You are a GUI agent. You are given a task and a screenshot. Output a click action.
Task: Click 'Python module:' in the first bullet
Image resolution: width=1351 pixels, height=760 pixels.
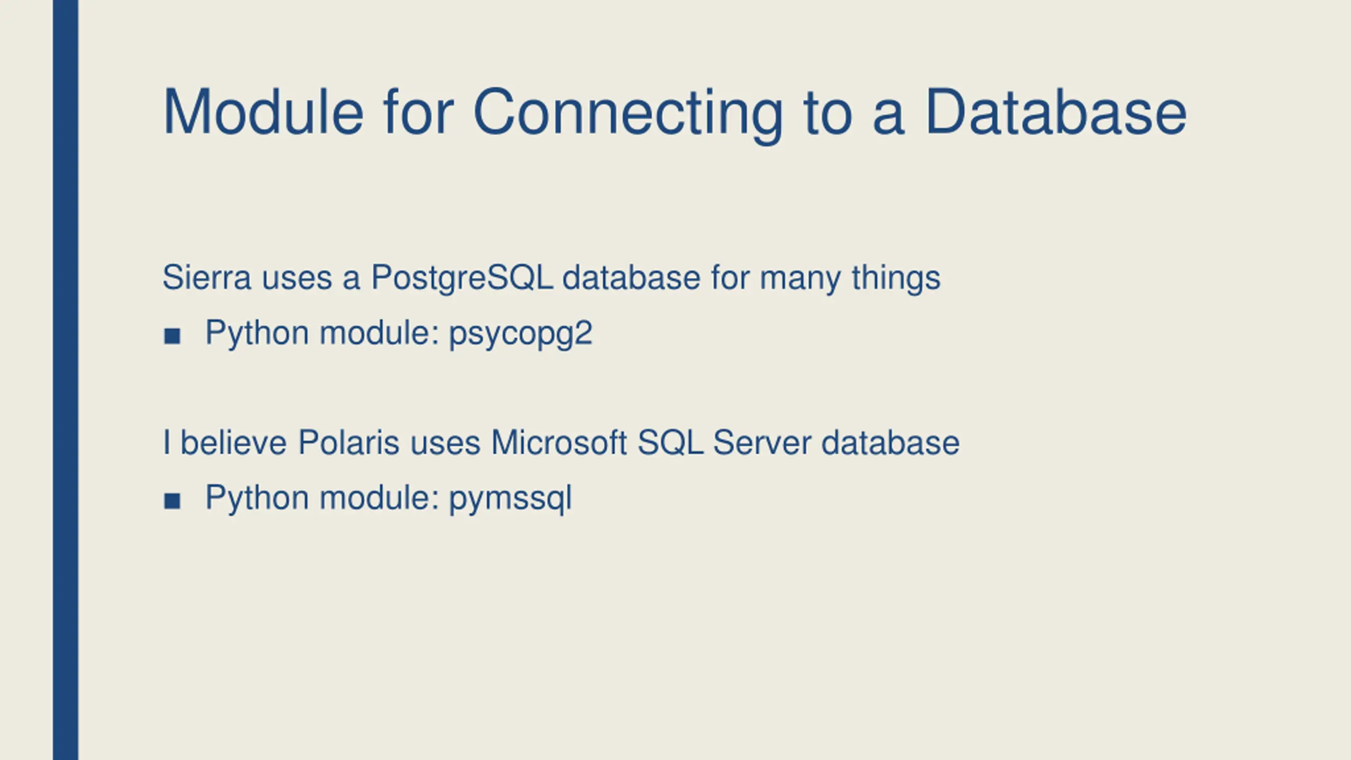click(x=322, y=334)
